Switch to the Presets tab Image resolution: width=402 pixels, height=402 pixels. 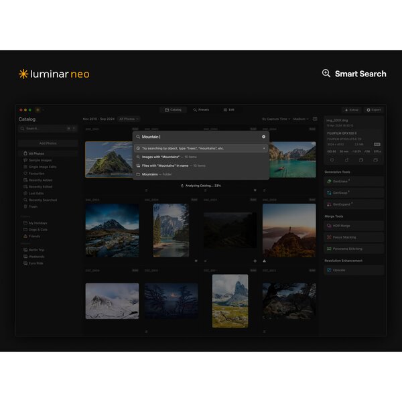(201, 110)
